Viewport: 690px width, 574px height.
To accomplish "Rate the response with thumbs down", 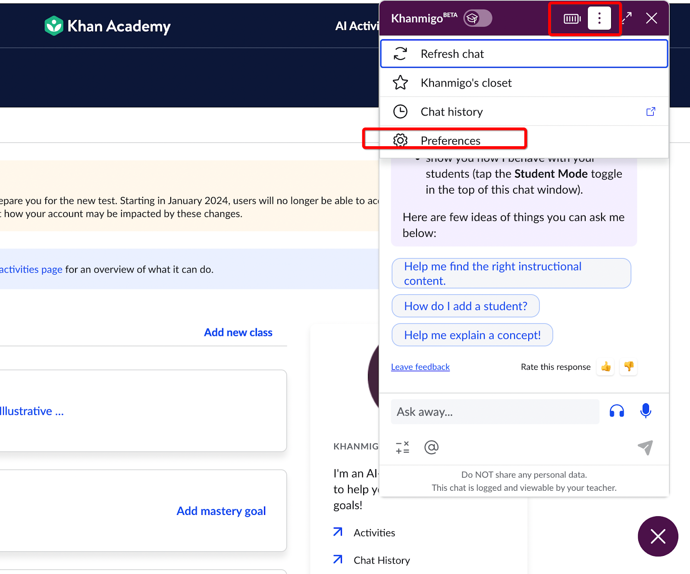I will click(628, 367).
